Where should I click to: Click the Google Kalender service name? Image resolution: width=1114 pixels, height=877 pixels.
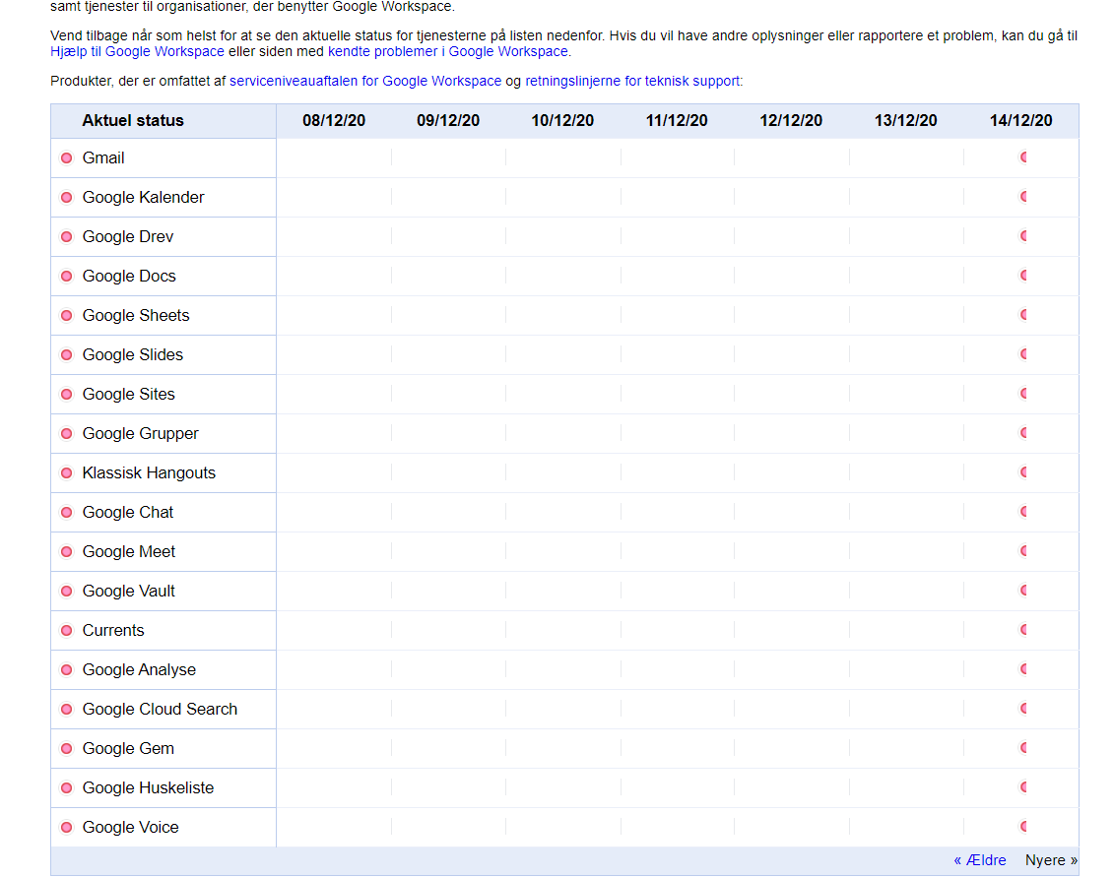coord(144,198)
